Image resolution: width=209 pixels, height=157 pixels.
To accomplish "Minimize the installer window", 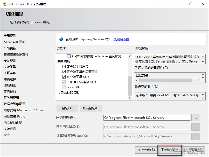I will tap(179, 4).
